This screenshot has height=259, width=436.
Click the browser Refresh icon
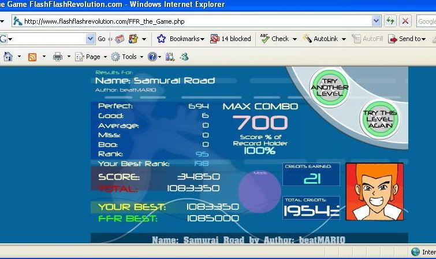point(390,21)
